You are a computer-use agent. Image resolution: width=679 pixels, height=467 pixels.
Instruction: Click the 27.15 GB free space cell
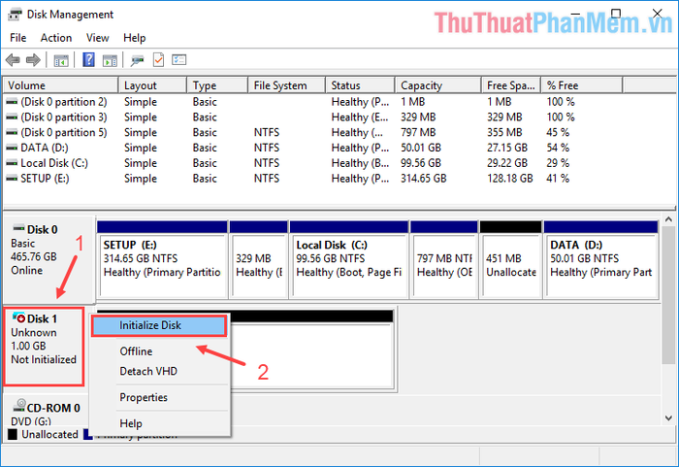point(507,148)
